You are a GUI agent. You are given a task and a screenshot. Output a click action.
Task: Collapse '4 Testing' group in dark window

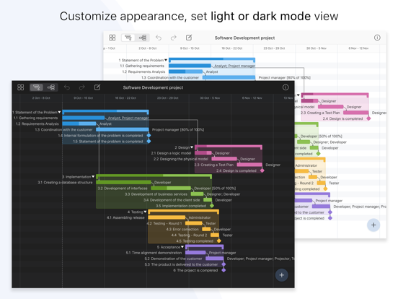click(145, 212)
